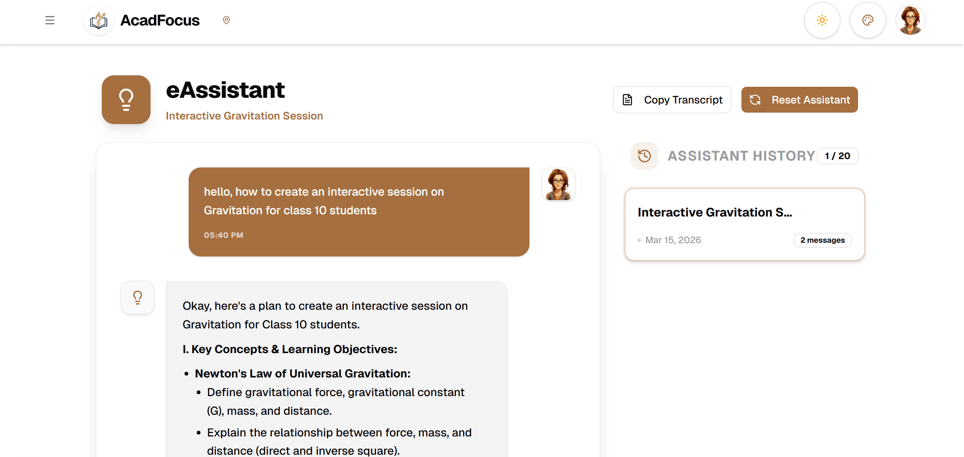
Task: Click the Copy Transcript button
Action: tap(672, 99)
